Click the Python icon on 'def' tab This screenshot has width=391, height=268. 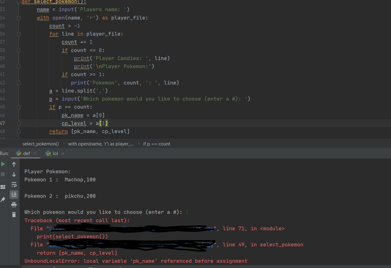(x=19, y=153)
